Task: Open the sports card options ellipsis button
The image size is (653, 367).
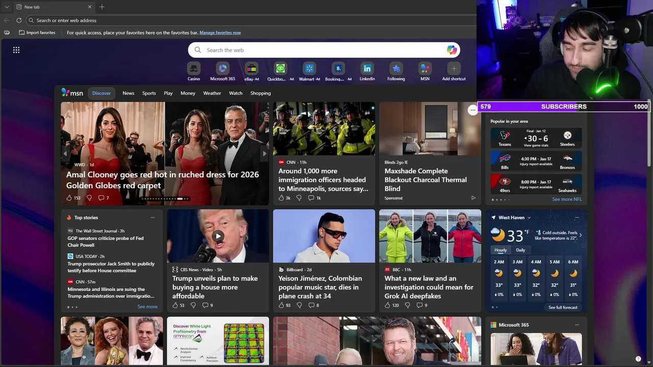Action: (x=473, y=110)
